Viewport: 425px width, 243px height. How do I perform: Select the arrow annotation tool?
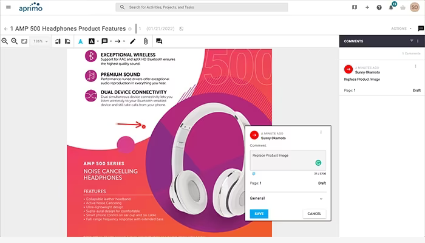[x=118, y=41]
